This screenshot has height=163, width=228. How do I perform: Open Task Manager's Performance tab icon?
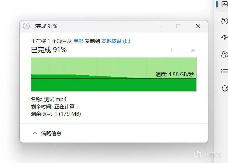pyautogui.click(x=225, y=4)
